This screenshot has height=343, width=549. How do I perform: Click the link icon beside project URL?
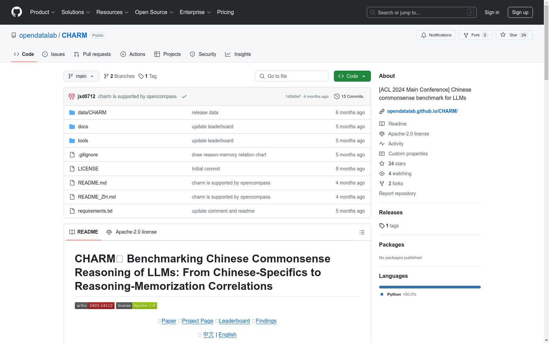[382, 111]
